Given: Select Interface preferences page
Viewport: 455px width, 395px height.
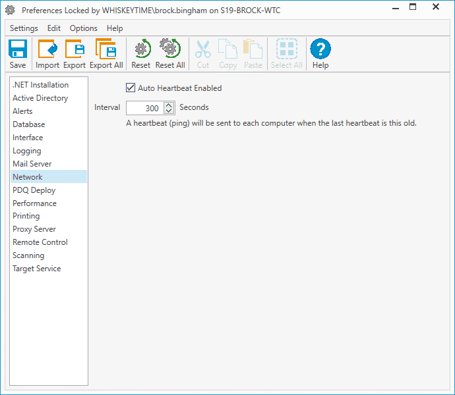Looking at the screenshot, I should (x=49, y=138).
